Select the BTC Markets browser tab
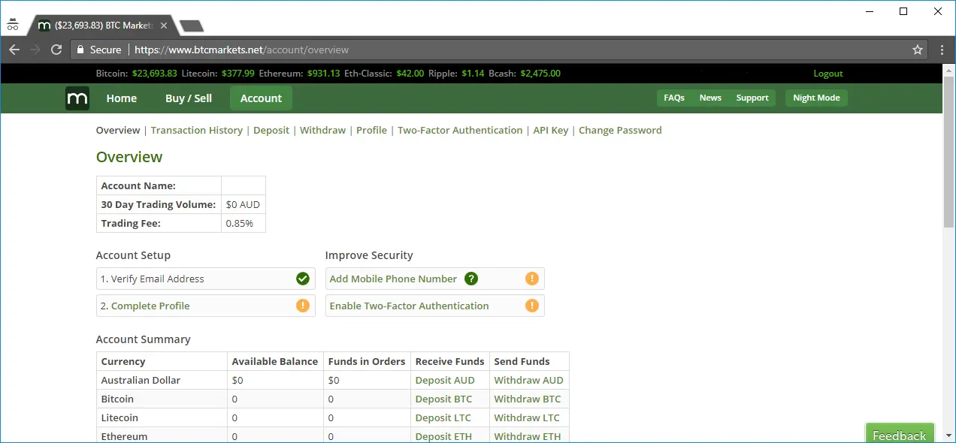This screenshot has width=956, height=443. 103,26
